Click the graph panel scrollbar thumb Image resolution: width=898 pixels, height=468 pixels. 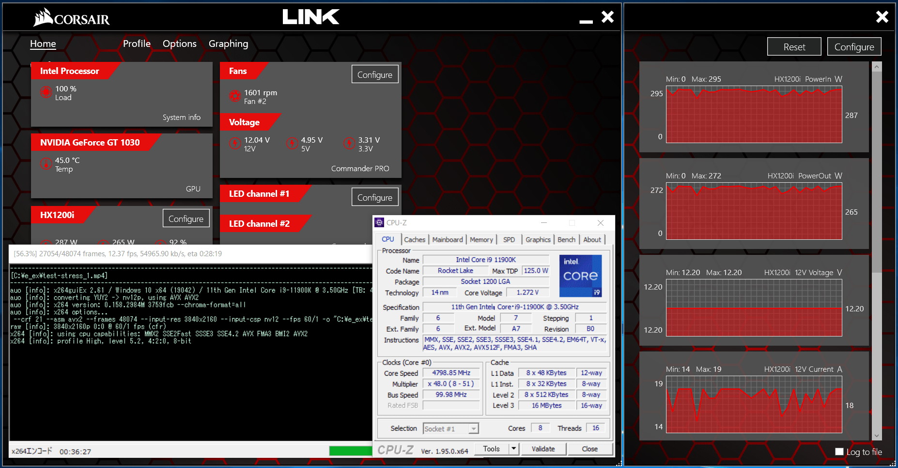[x=876, y=172]
